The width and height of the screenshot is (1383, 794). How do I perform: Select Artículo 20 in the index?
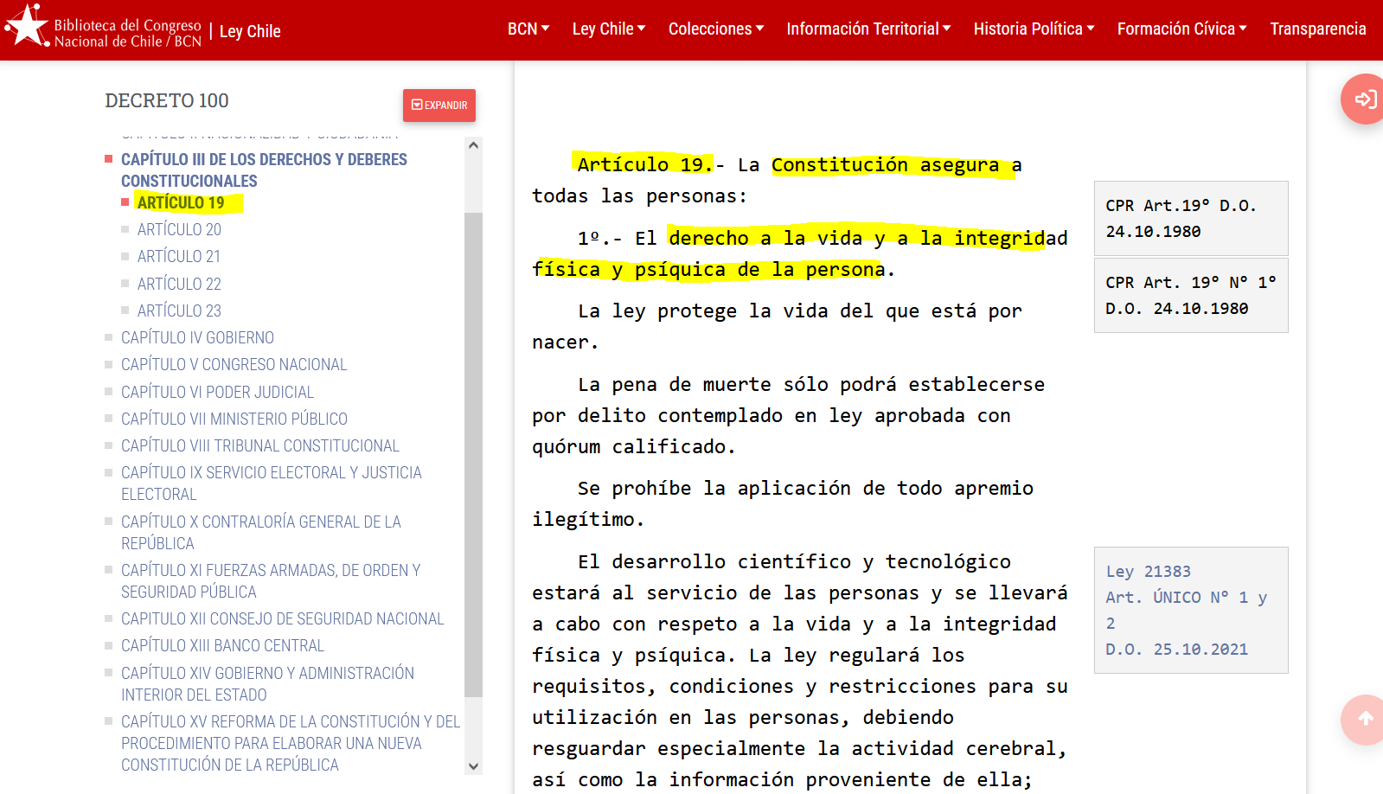(x=179, y=229)
